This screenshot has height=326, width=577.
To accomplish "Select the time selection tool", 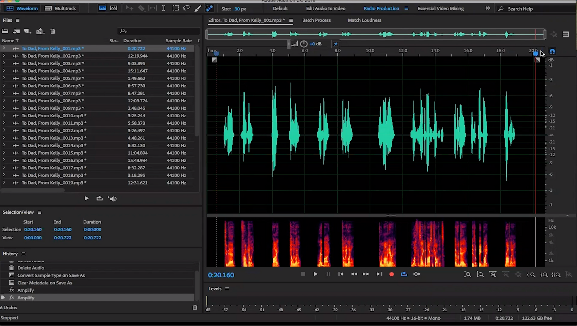I will click(163, 9).
